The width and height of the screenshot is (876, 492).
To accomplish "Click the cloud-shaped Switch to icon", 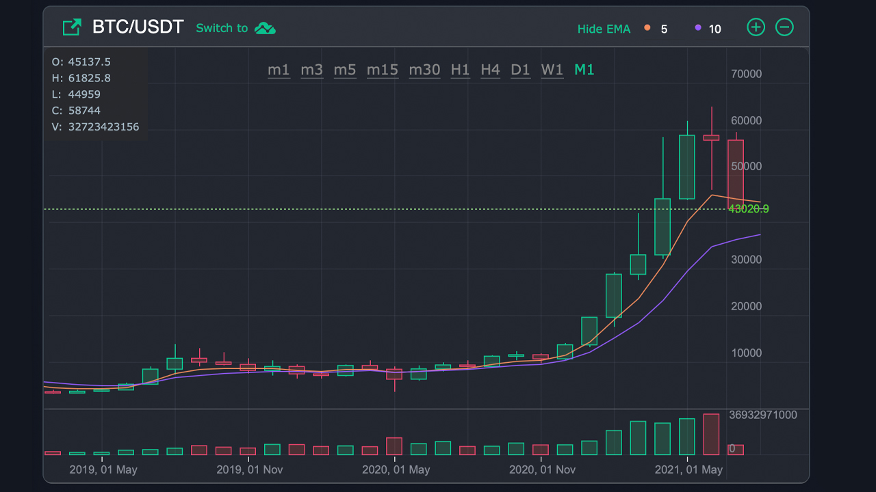I will pos(265,28).
